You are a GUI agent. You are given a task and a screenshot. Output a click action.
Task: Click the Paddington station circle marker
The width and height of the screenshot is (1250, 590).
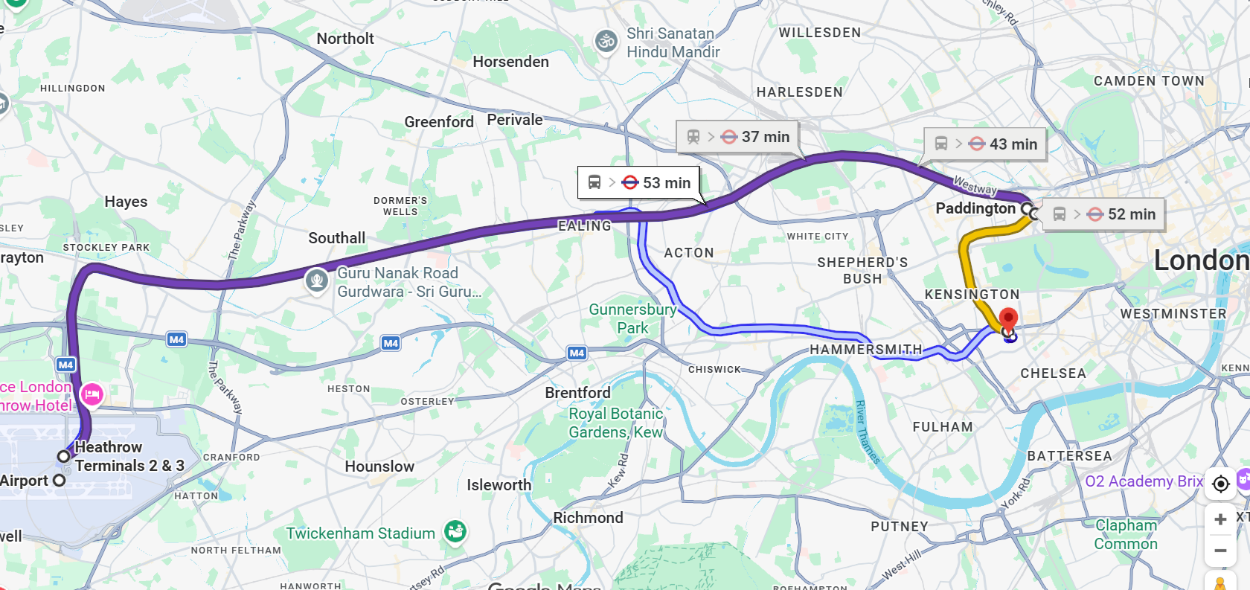[1028, 209]
